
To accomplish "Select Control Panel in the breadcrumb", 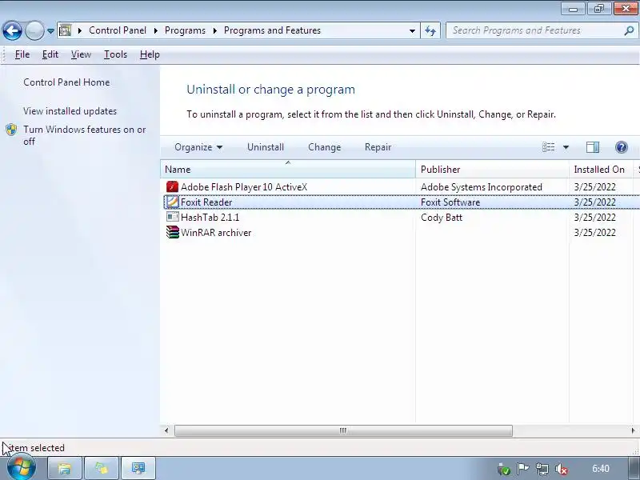I will pyautogui.click(x=118, y=30).
